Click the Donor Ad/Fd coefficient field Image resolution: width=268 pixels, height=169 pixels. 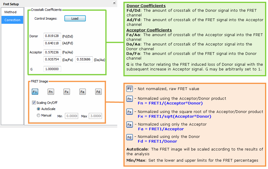52,43
